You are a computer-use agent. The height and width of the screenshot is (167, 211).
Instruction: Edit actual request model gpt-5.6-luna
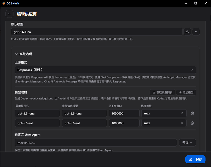point(84,113)
